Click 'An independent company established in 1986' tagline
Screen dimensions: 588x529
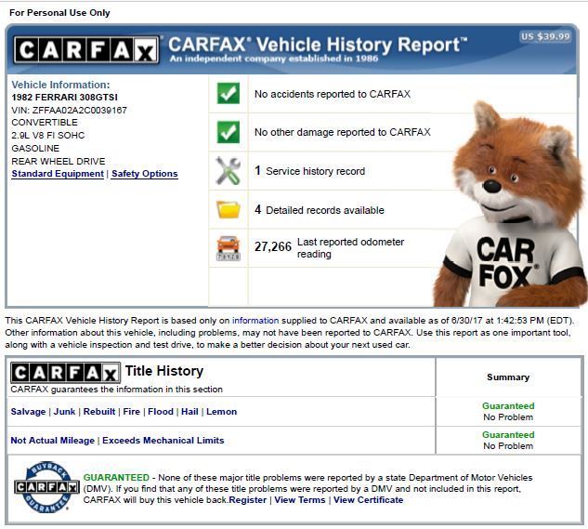pyautogui.click(x=274, y=59)
